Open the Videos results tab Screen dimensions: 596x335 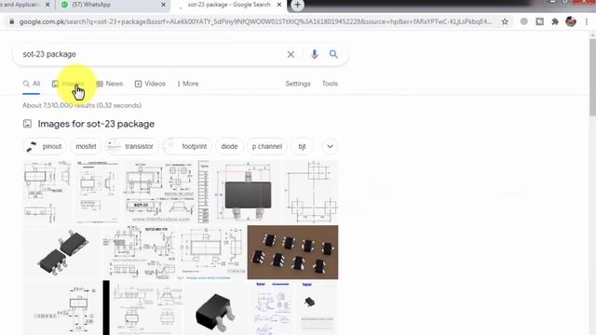(x=150, y=84)
